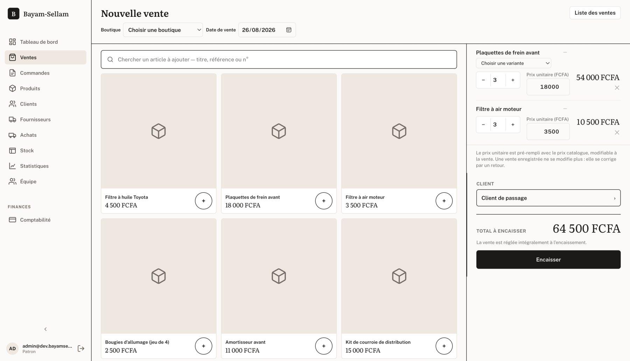Open the Stock page
The width and height of the screenshot is (630, 361).
point(45,150)
